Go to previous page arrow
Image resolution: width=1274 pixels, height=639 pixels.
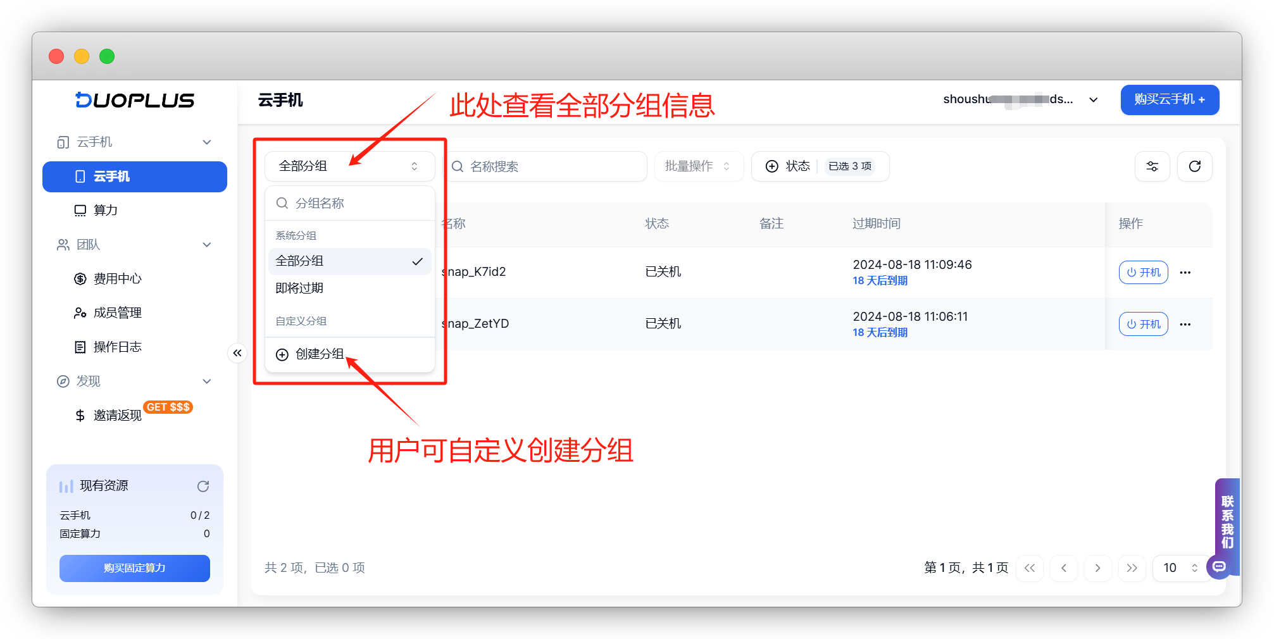tap(1064, 568)
